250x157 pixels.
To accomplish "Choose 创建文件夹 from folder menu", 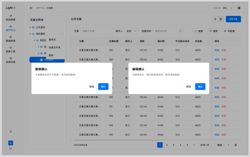I will pyautogui.click(x=54, y=47).
